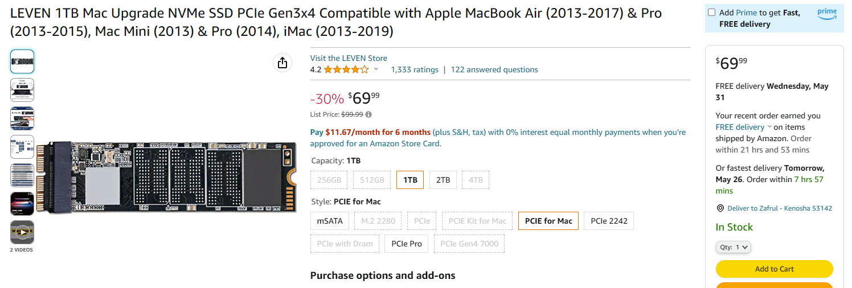The height and width of the screenshot is (288, 852).
Task: Play the product video thumbnail
Action: point(22,232)
